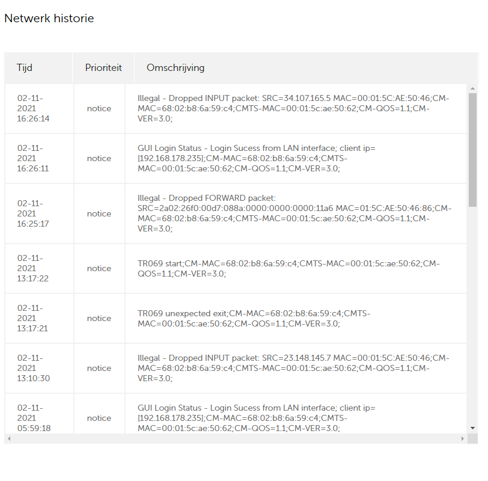
Task: Click the horizontal scrollbar right arrow
Action: click(462, 439)
